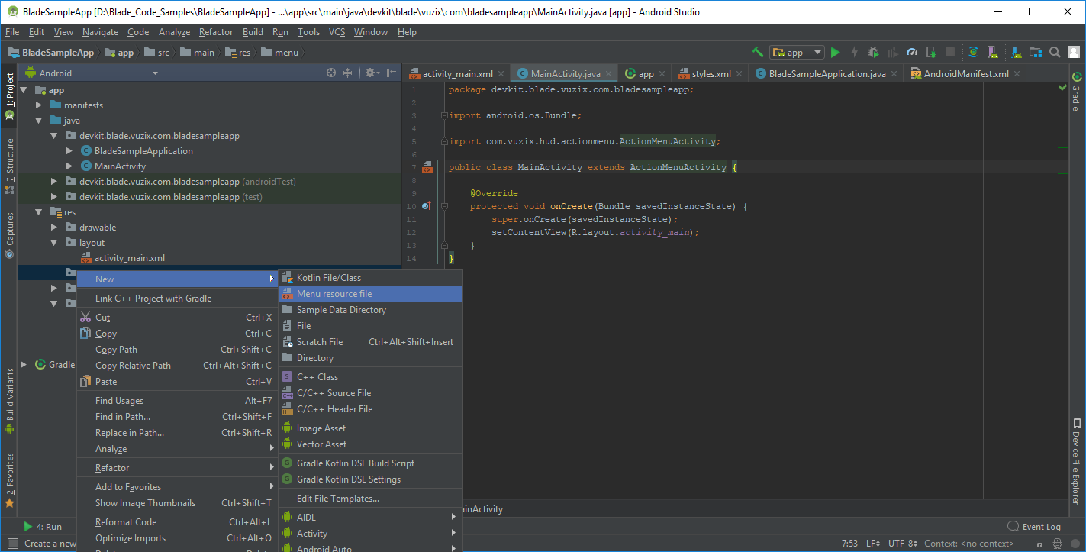Toggle the Event Log tool window
Screen dimensions: 1086x552
click(x=1034, y=527)
